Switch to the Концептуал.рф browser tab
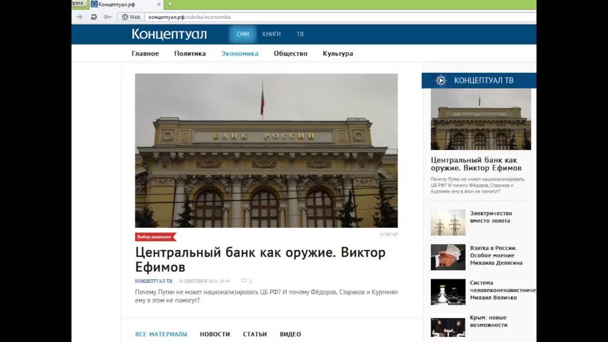Viewport: 608px width, 342px height. pos(126,4)
